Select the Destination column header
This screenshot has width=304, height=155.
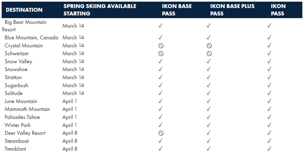(24, 10)
